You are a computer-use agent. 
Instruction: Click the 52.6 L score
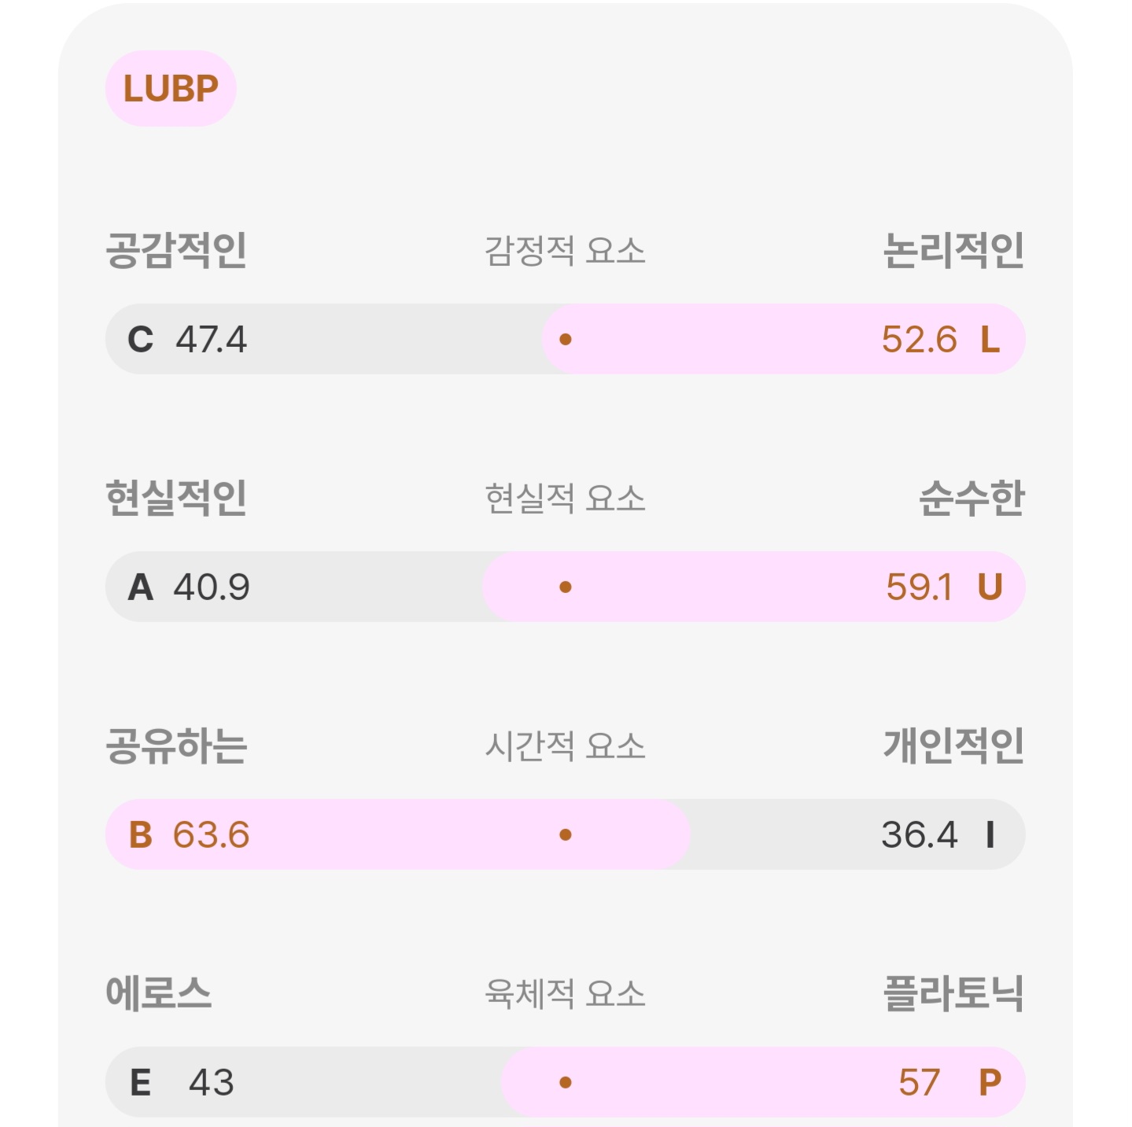click(940, 340)
